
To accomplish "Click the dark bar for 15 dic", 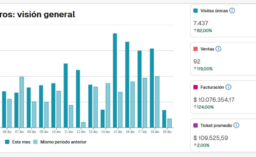I will click(115, 80).
